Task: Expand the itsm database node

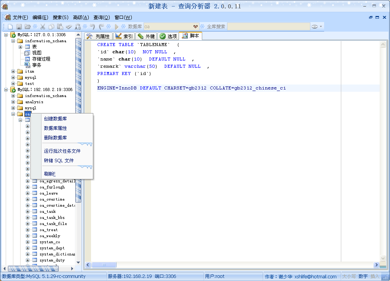Action: [x=13, y=71]
